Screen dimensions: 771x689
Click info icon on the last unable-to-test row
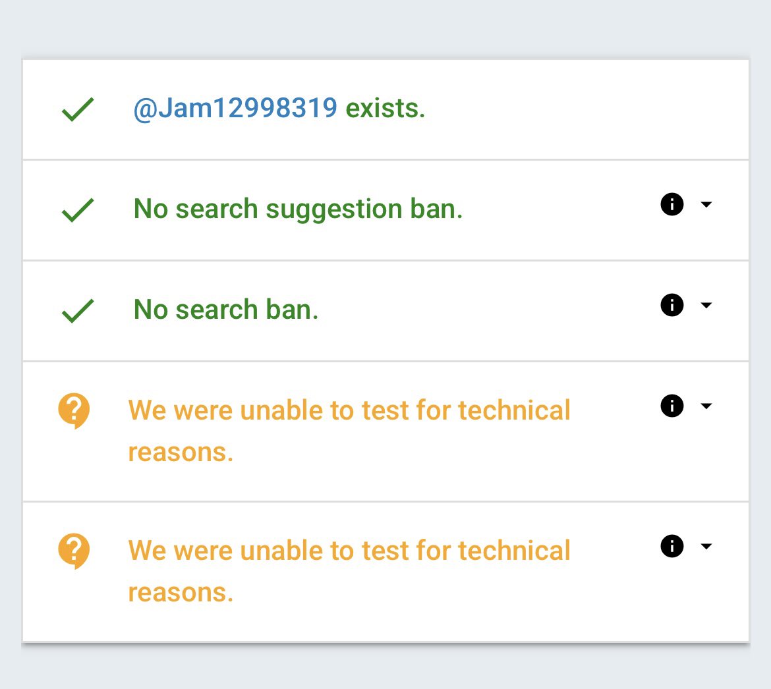click(x=671, y=546)
